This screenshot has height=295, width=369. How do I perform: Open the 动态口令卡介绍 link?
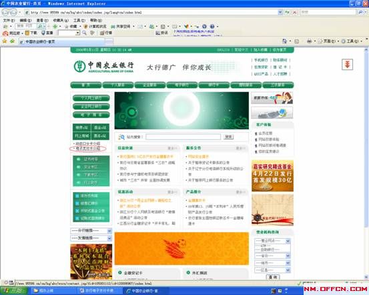[88, 143]
